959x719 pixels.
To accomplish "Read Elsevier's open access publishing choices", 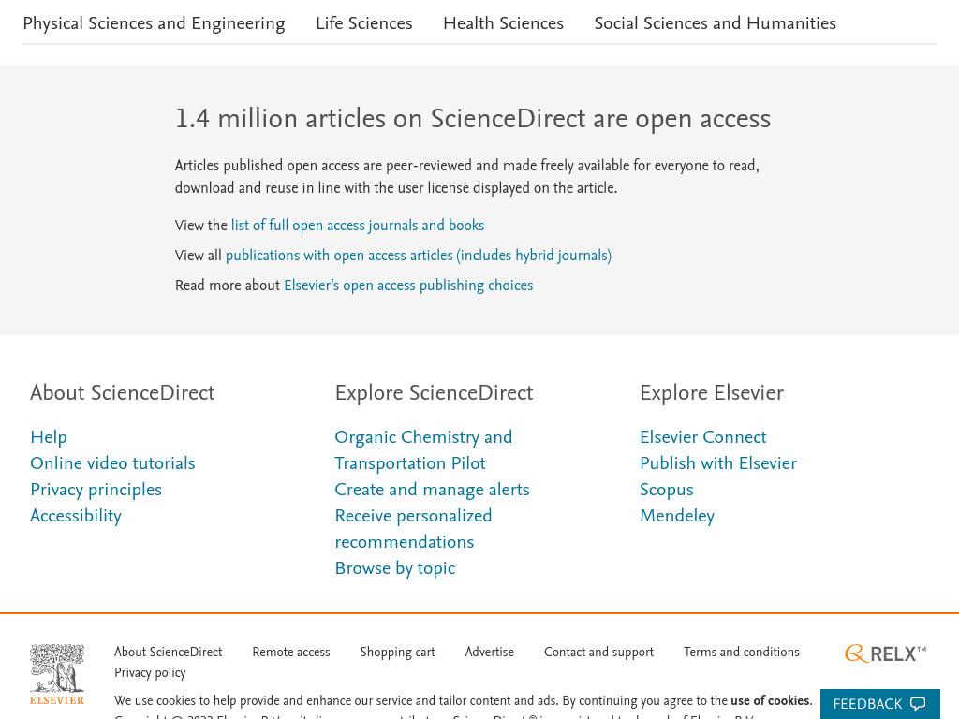I will click(408, 286).
